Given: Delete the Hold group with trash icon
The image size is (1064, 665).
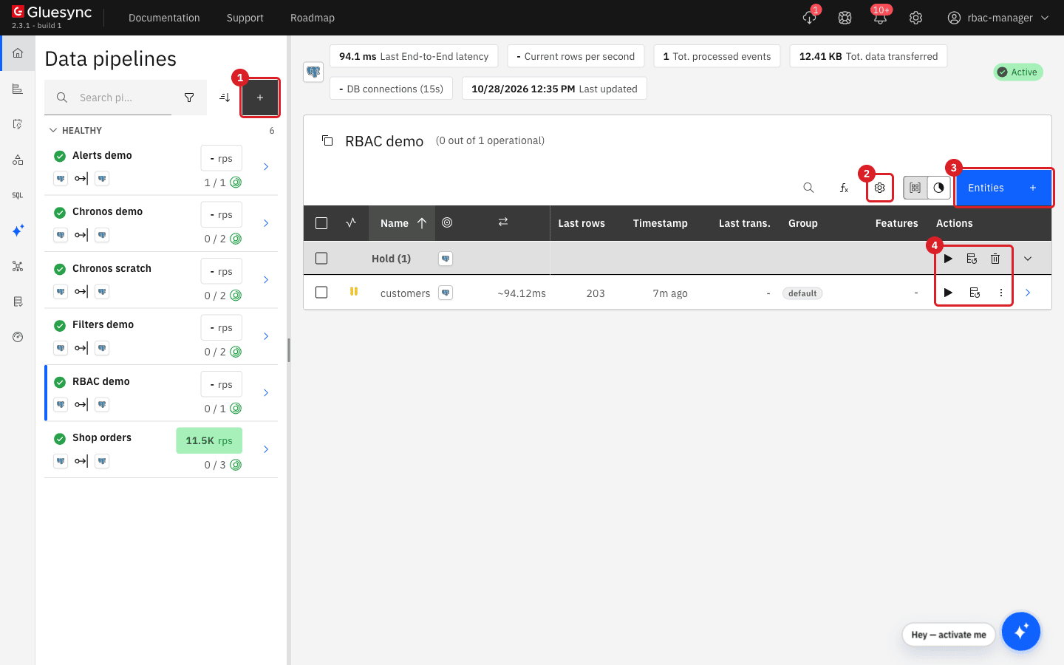Looking at the screenshot, I should coord(995,259).
